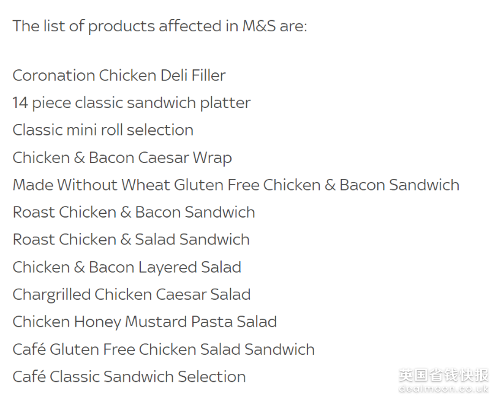490x399 pixels.
Task: Click the word Coronation in first item
Action: pyautogui.click(x=54, y=75)
